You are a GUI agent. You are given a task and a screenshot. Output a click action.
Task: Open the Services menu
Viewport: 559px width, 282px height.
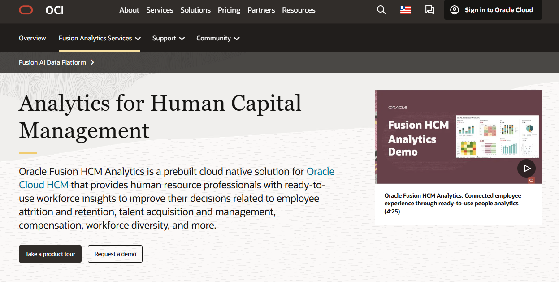(x=160, y=10)
